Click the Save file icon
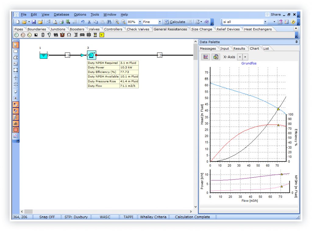 click(34, 22)
